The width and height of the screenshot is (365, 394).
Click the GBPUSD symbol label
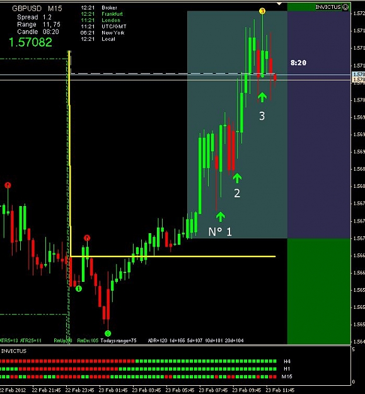(26, 9)
